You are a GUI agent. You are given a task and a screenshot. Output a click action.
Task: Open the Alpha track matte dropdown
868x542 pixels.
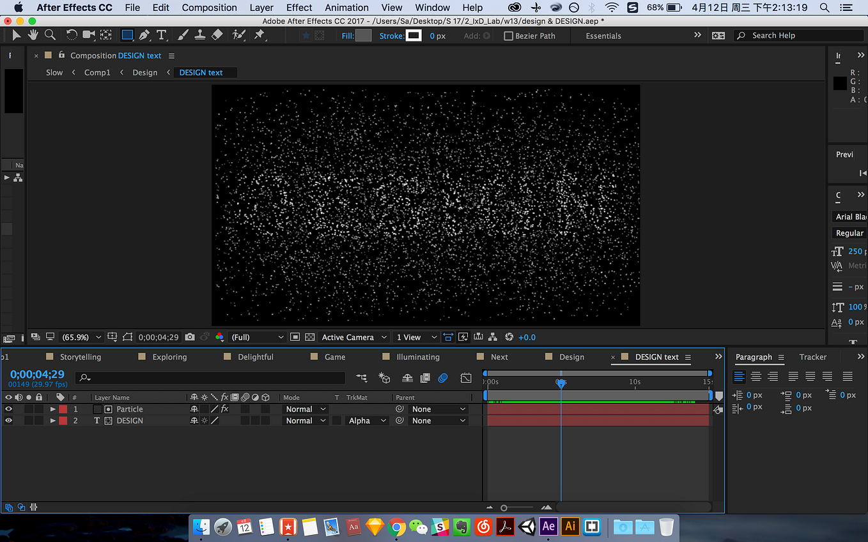(x=368, y=421)
